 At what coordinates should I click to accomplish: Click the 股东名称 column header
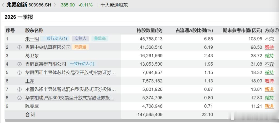tap(34, 30)
